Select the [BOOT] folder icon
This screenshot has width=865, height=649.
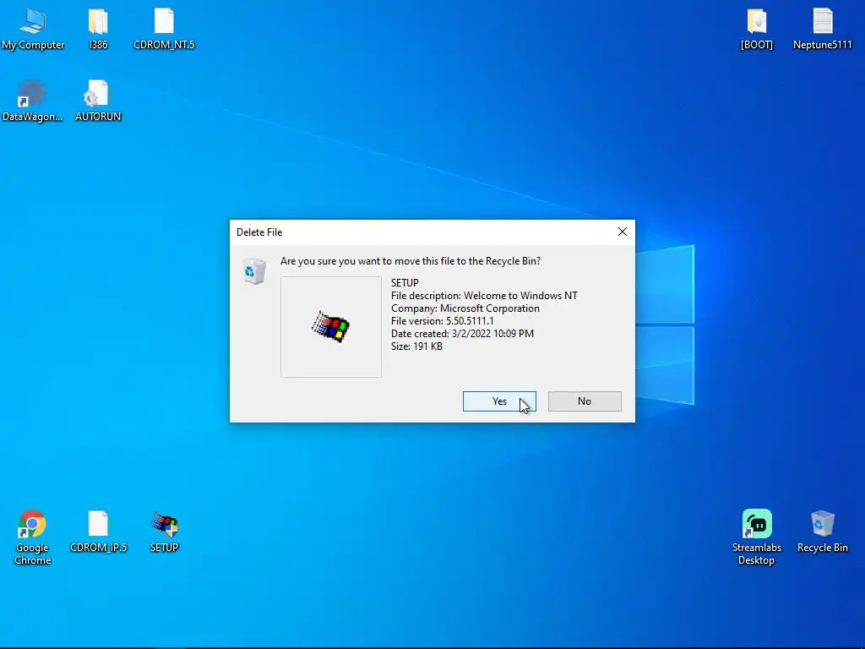pyautogui.click(x=756, y=29)
